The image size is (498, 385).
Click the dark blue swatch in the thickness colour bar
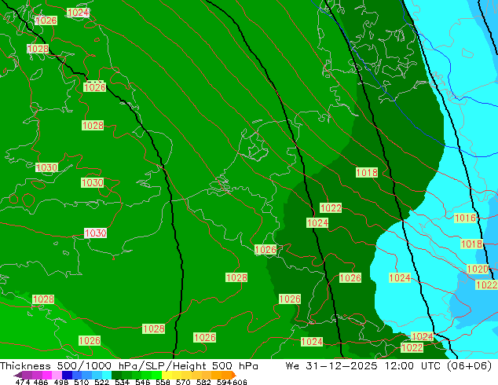[67, 375]
